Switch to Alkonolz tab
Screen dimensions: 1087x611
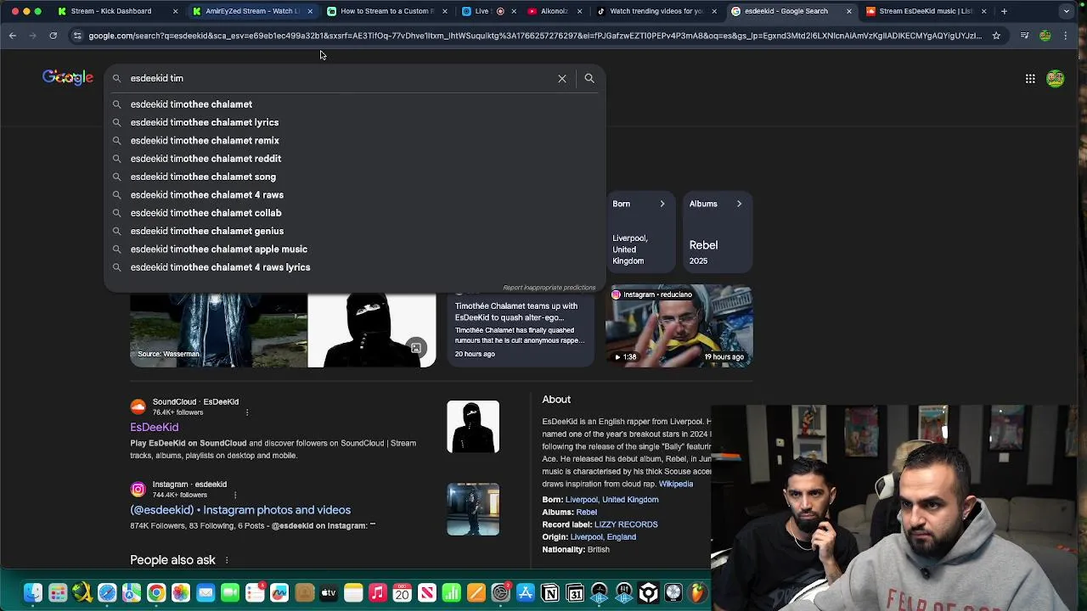554,11
